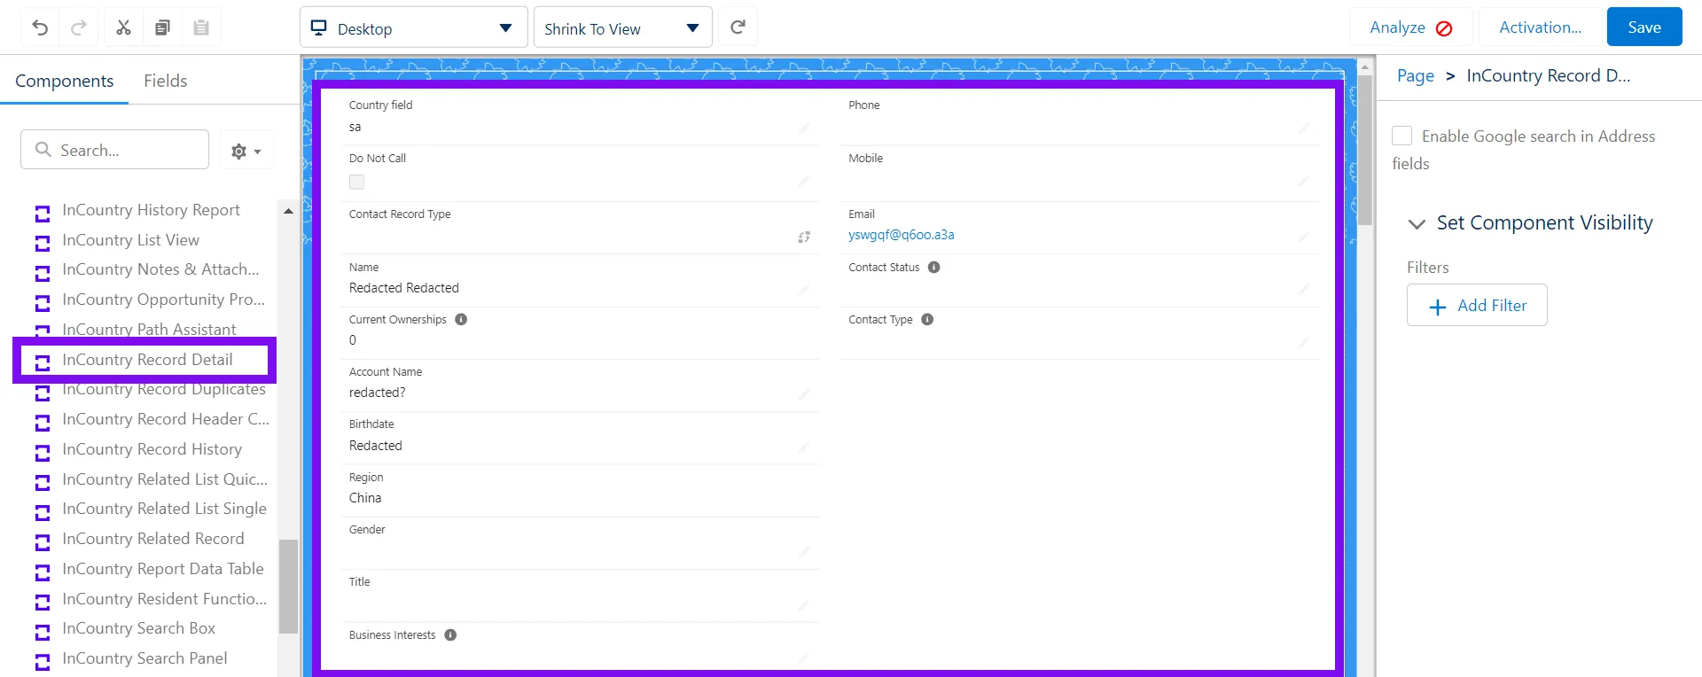Click the Cut scissors icon
The width and height of the screenshot is (1702, 677).
(123, 27)
